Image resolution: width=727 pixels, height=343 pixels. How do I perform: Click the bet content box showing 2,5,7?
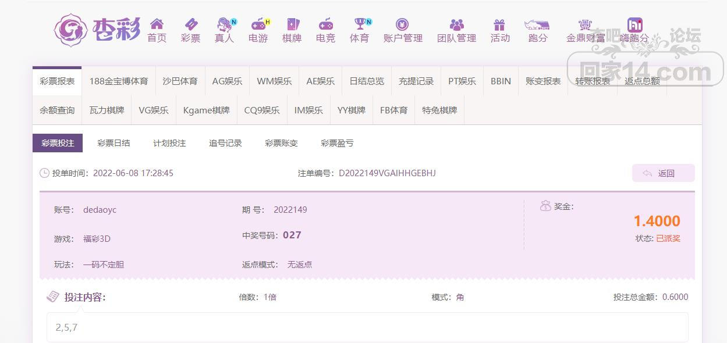(x=367, y=327)
